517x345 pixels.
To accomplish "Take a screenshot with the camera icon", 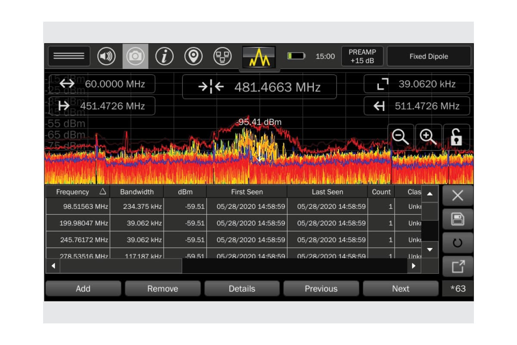I will 135,56.
